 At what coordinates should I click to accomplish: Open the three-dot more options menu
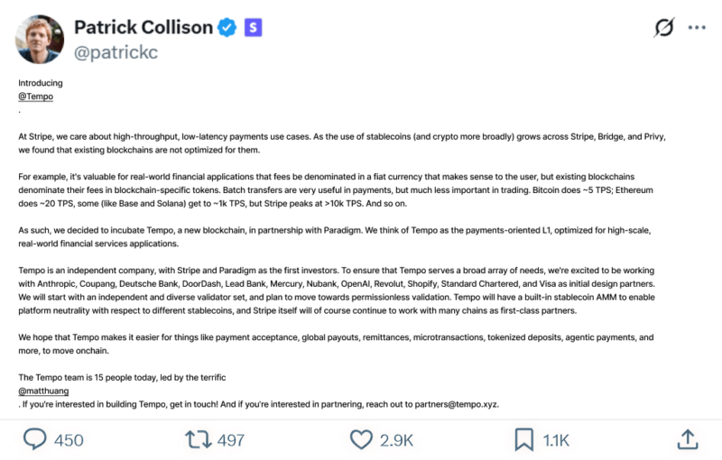click(697, 28)
